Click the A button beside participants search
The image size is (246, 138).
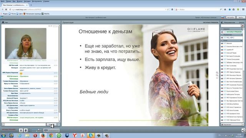pyautogui.click(x=243, y=26)
